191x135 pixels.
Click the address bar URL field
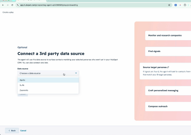coord(93,5)
